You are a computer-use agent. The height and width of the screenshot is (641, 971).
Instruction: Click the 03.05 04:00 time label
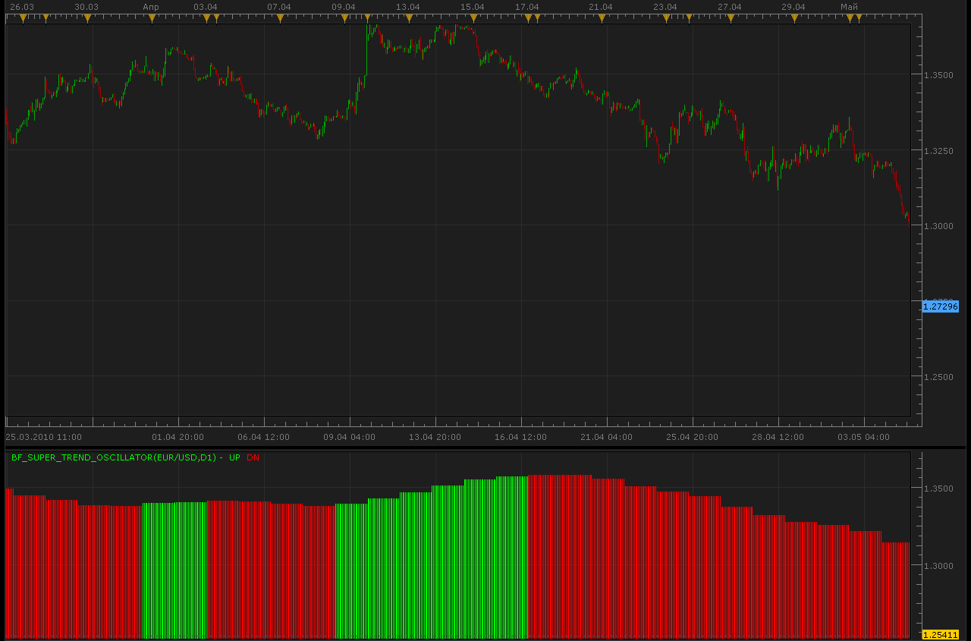[863, 437]
